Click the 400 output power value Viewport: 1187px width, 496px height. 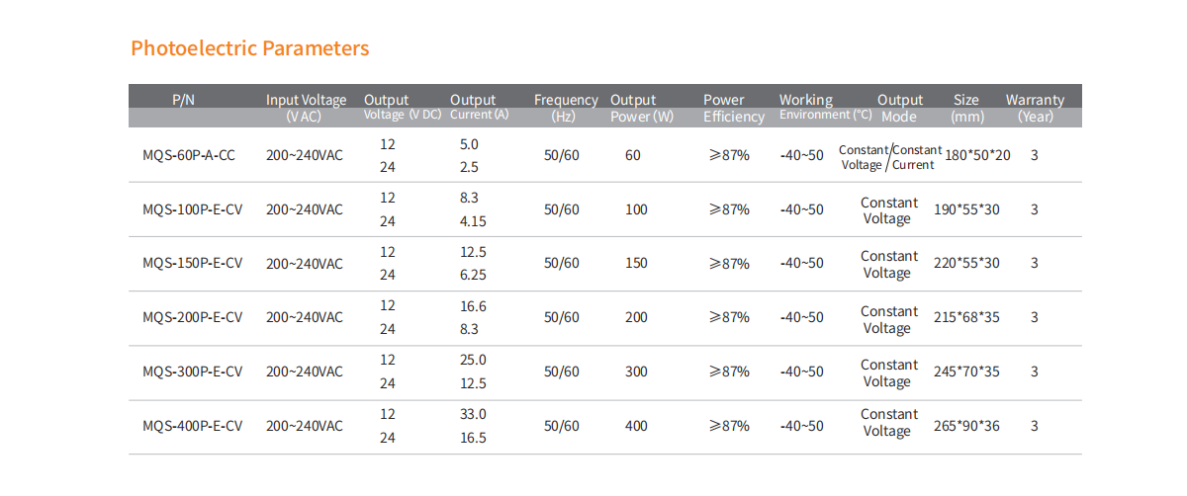[x=636, y=426]
